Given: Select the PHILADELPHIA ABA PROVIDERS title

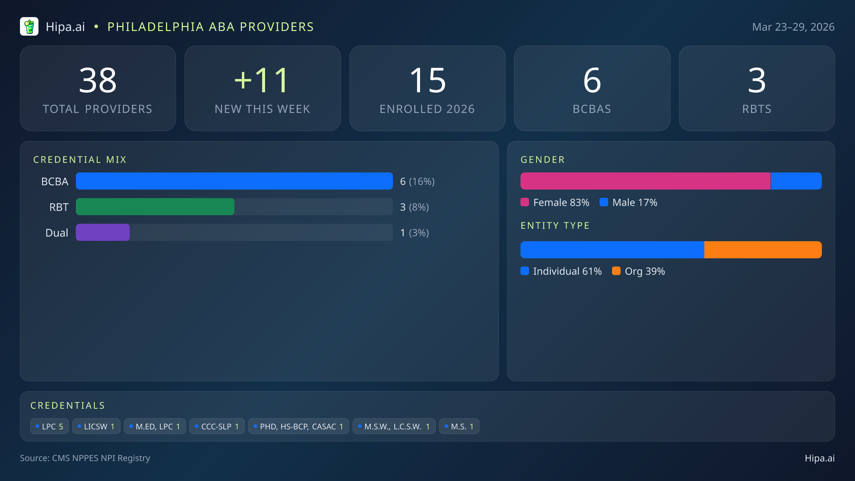Looking at the screenshot, I should pyautogui.click(x=211, y=27).
